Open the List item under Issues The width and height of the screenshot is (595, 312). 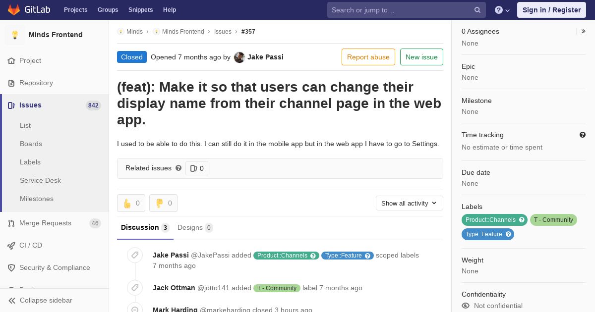25,125
